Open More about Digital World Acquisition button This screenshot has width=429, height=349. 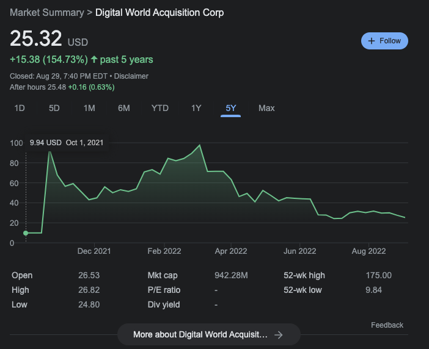pyautogui.click(x=208, y=334)
